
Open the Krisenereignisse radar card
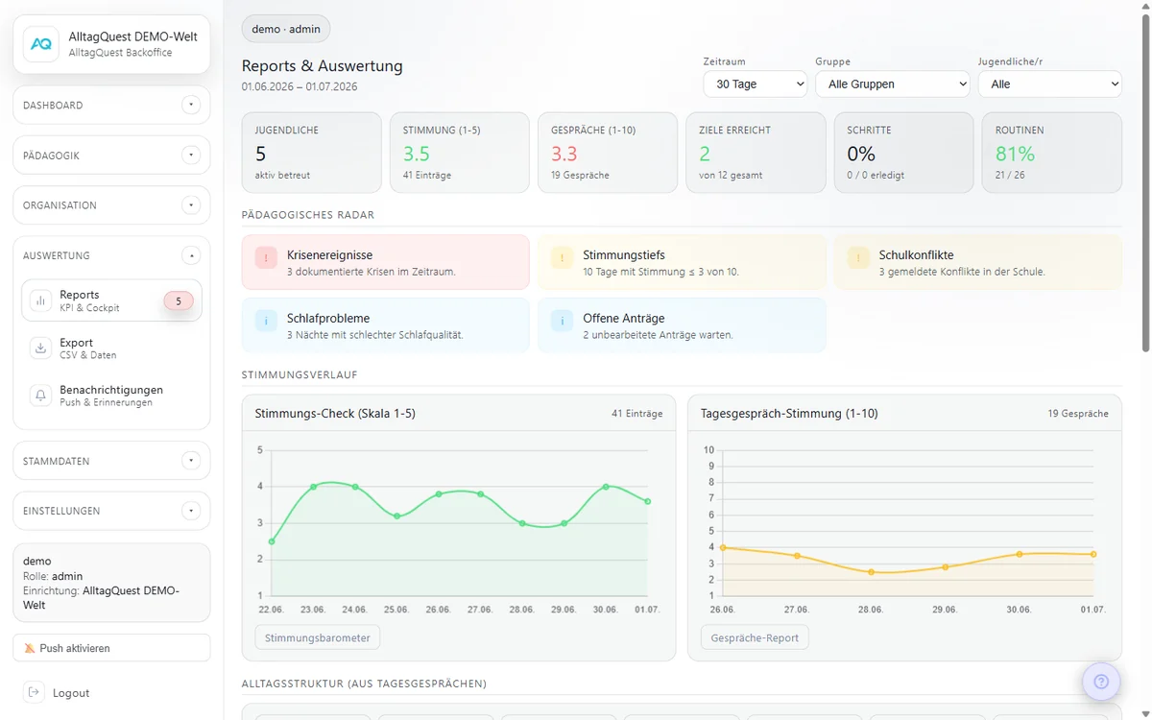pyautogui.click(x=385, y=262)
